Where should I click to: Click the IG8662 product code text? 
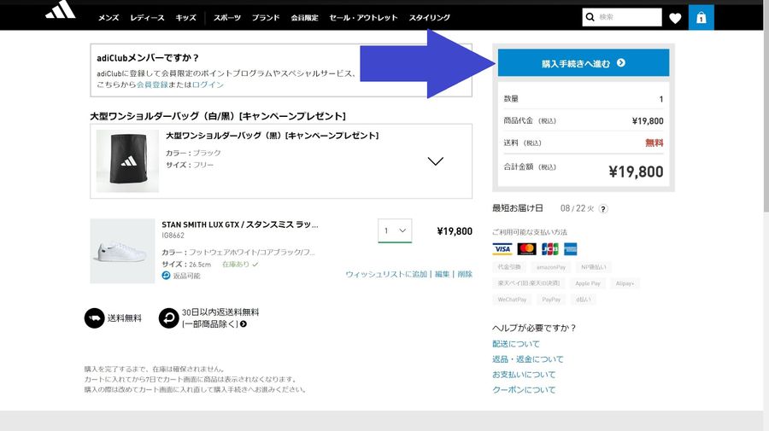pos(173,236)
